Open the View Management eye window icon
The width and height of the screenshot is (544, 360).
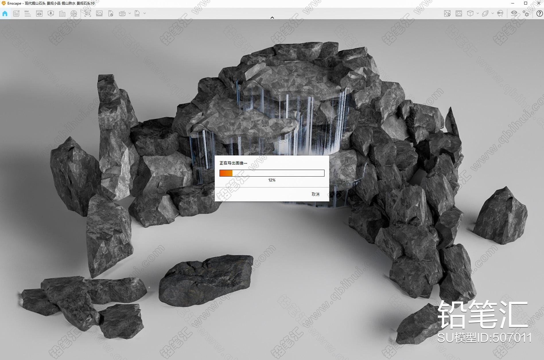pyautogui.click(x=39, y=13)
